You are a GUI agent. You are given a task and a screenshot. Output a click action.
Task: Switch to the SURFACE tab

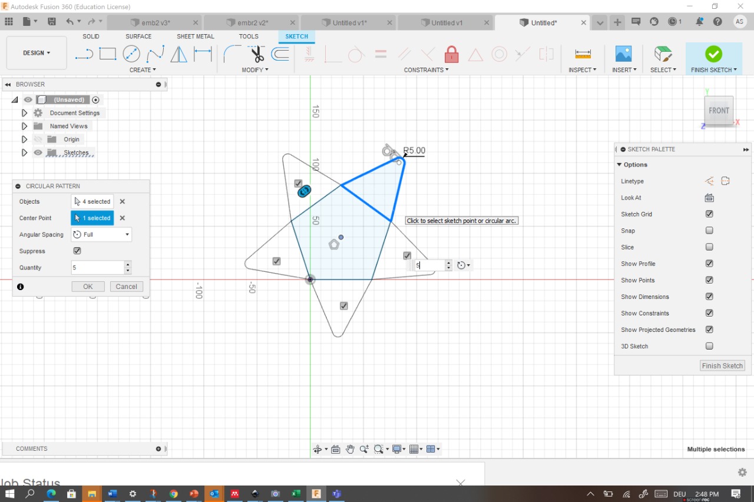click(x=138, y=36)
